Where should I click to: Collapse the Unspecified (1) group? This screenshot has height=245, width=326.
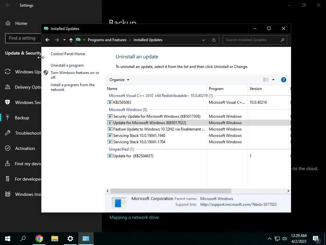[x=121, y=149]
